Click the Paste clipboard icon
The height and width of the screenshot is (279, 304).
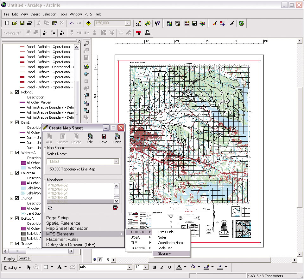(54, 23)
